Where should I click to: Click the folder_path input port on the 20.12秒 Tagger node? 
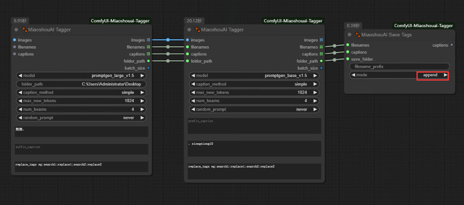pyautogui.click(x=187, y=61)
